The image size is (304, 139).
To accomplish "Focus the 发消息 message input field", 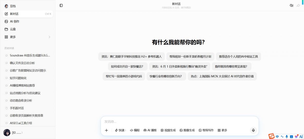I will pos(180,122).
